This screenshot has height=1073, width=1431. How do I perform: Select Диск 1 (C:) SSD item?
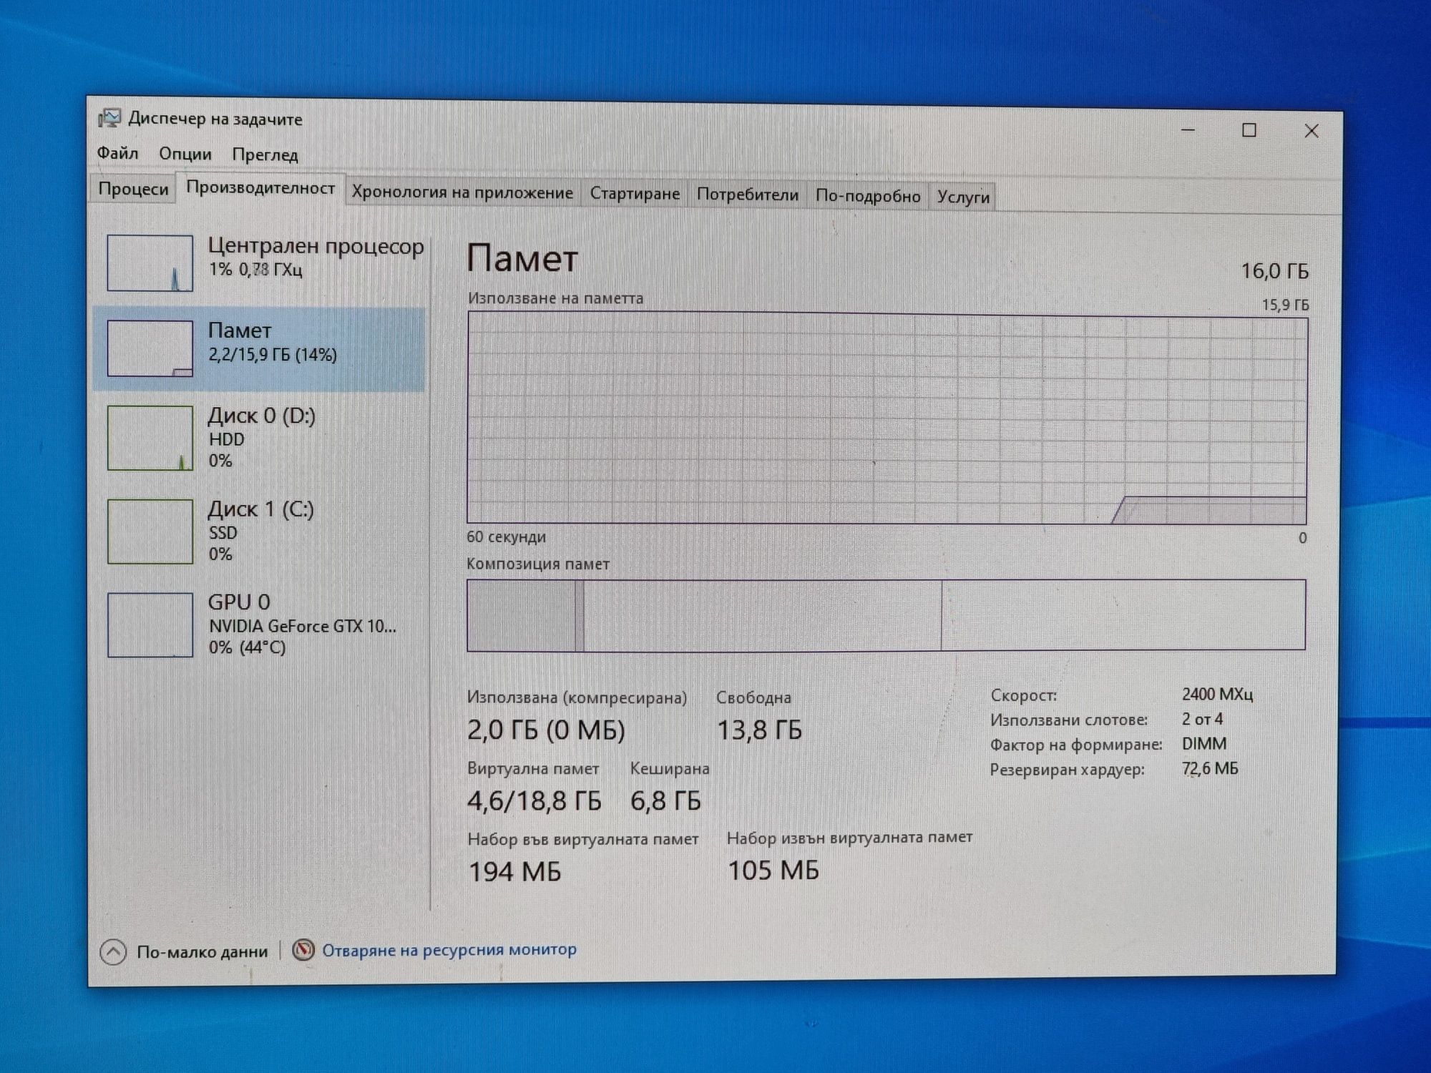click(259, 531)
